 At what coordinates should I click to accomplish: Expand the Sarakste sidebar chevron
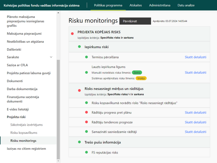tap(51, 57)
